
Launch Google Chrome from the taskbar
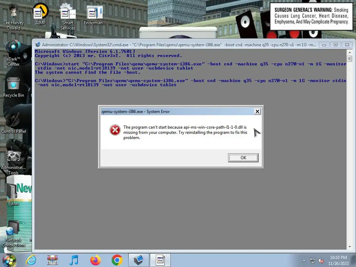coord(117,260)
